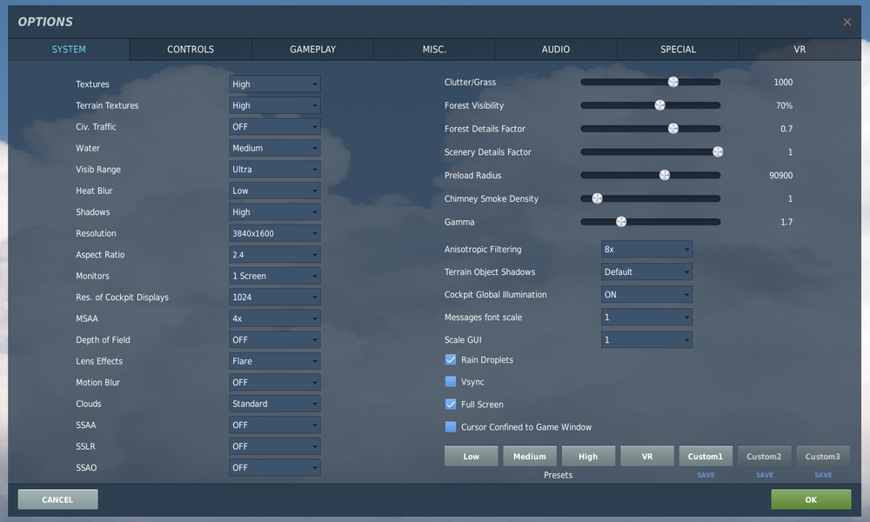The height and width of the screenshot is (522, 870).
Task: Switch to the VR tab
Action: pos(800,50)
